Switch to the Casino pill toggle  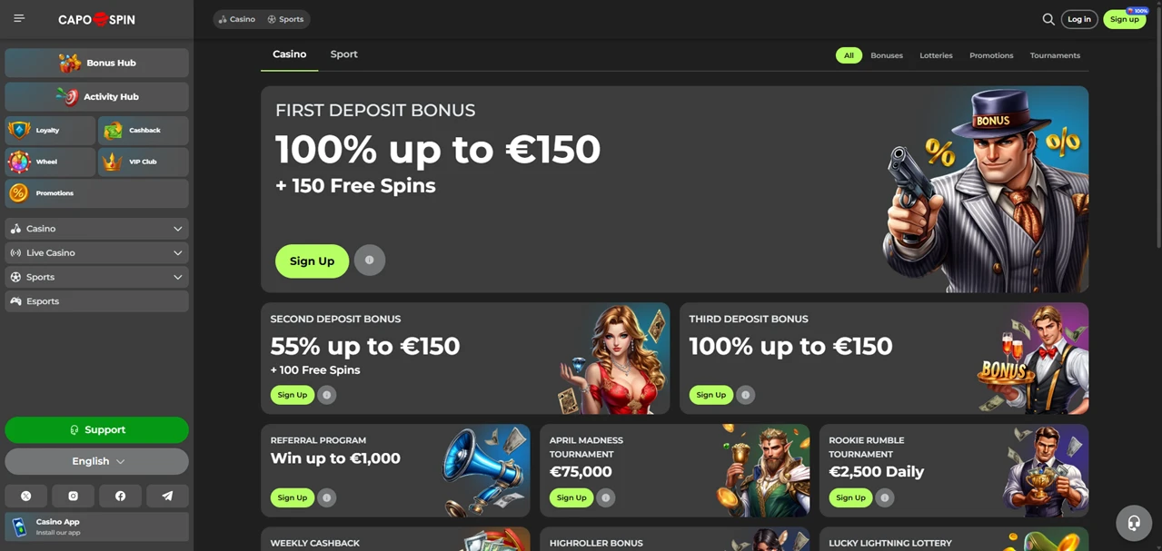[237, 19]
